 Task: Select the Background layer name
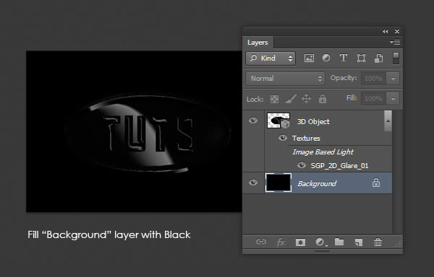point(317,183)
